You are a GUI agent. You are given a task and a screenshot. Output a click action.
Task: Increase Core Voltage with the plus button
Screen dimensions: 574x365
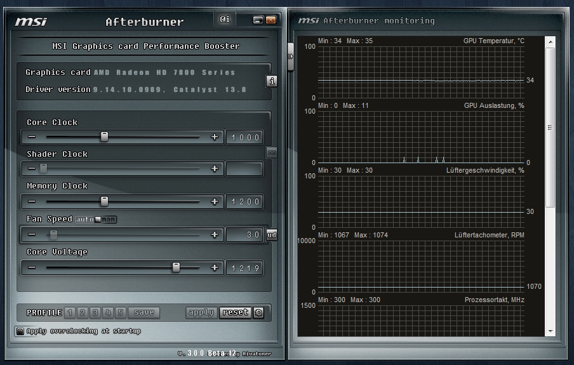click(215, 268)
